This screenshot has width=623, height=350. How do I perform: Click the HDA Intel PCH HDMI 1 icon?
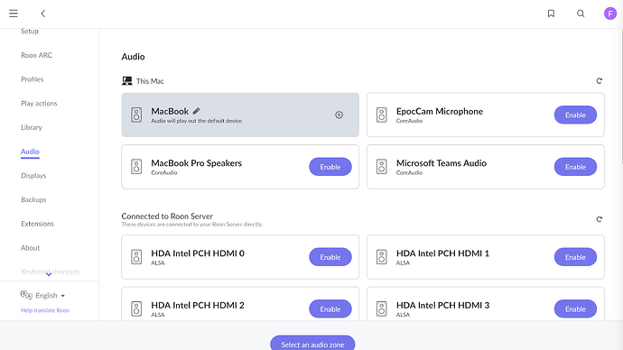(381, 257)
